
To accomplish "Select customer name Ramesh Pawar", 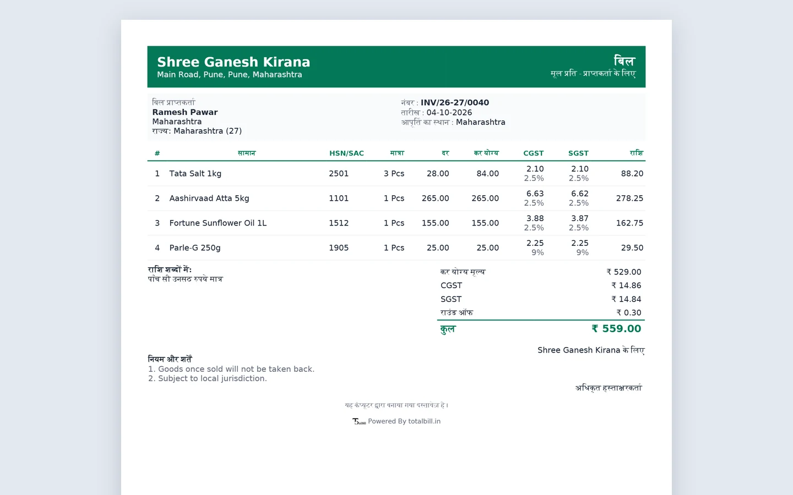I will click(x=185, y=112).
